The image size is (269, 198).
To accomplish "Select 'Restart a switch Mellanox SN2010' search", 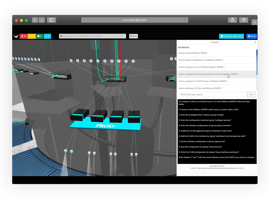I will point(217,53).
